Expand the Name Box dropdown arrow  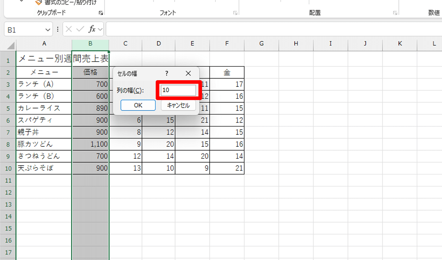coord(48,30)
